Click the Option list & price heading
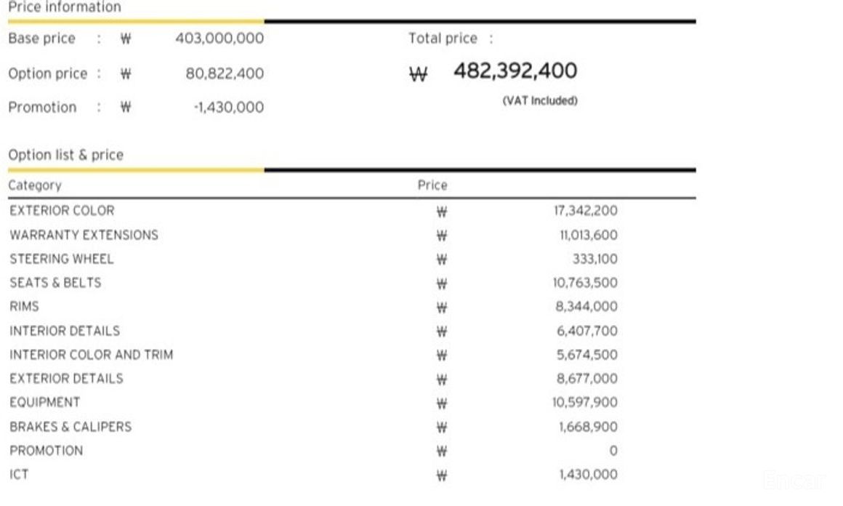The width and height of the screenshot is (843, 506). (x=65, y=155)
